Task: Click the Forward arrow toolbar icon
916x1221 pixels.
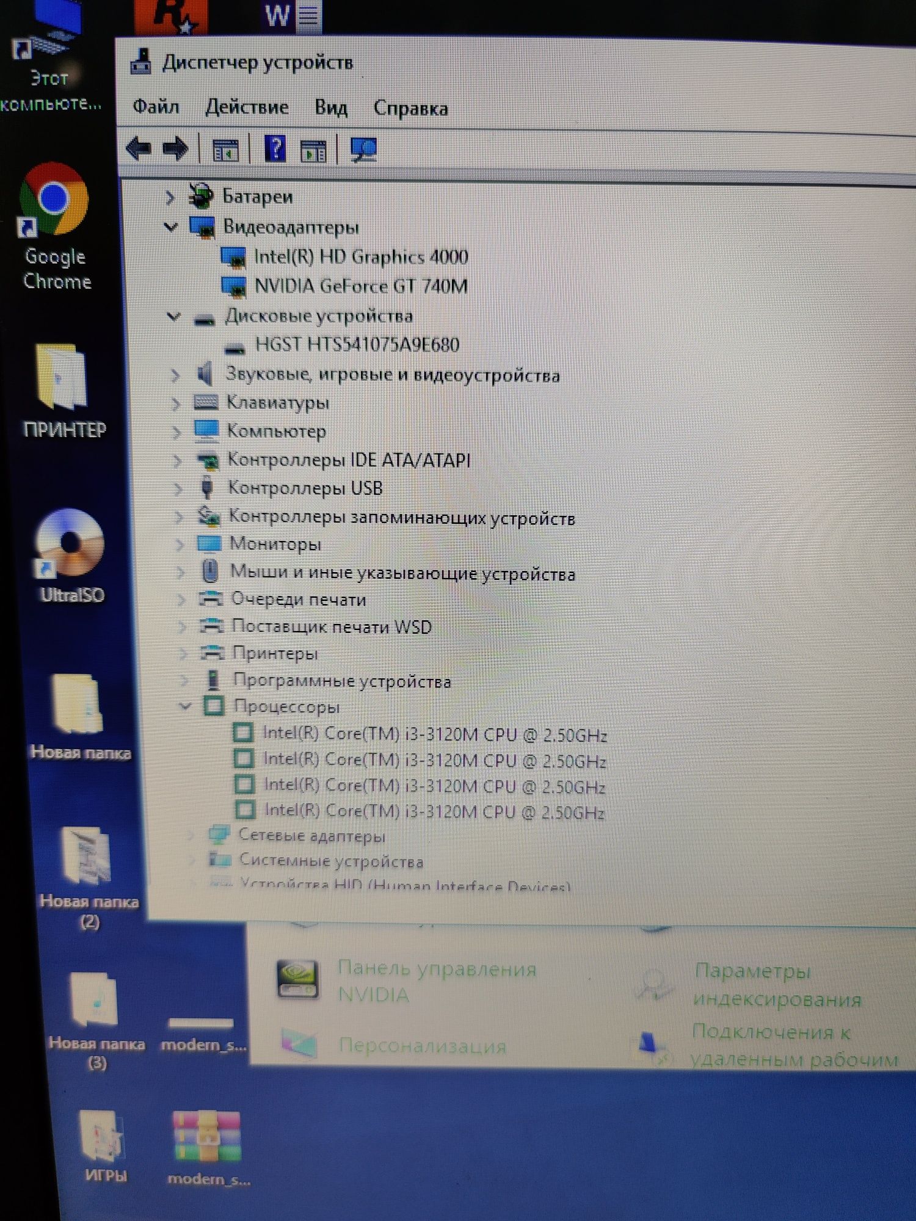Action: [175, 149]
